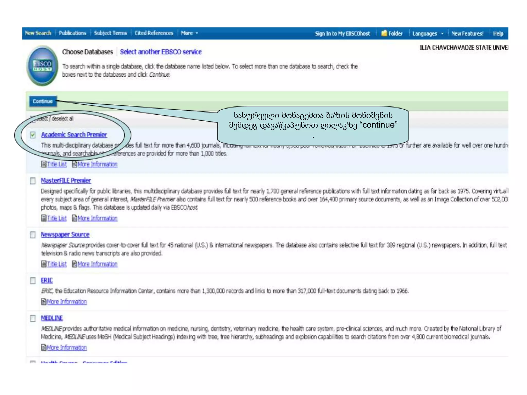This screenshot has height=395, width=527.
Task: Open Cited References menu item
Action: click(154, 33)
